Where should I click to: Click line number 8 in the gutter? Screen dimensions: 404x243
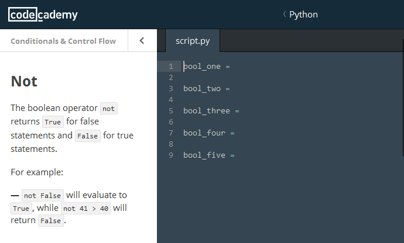click(171, 144)
